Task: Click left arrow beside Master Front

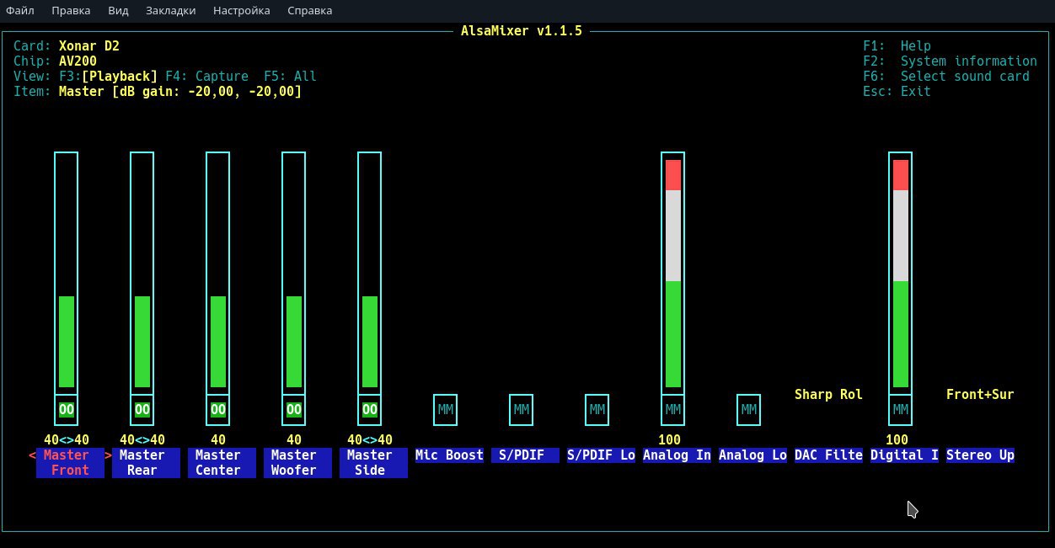Action: 32,455
